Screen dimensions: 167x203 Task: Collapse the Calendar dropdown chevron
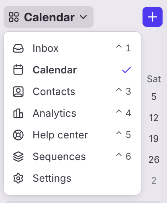pos(83,17)
